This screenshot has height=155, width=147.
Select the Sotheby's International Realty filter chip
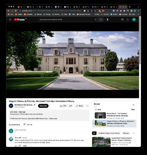[x=109, y=133]
